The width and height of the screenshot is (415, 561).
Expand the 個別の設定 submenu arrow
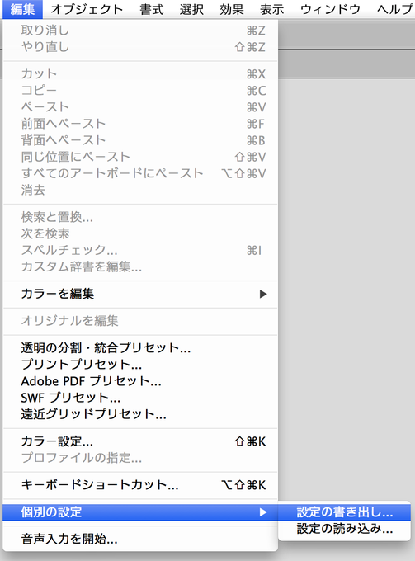(x=263, y=512)
